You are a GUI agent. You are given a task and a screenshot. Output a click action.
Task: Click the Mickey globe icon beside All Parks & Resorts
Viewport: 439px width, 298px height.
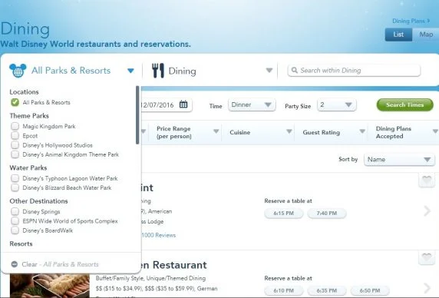[x=18, y=71]
